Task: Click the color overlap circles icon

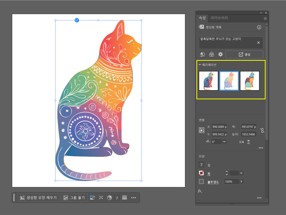Action: tap(212, 55)
